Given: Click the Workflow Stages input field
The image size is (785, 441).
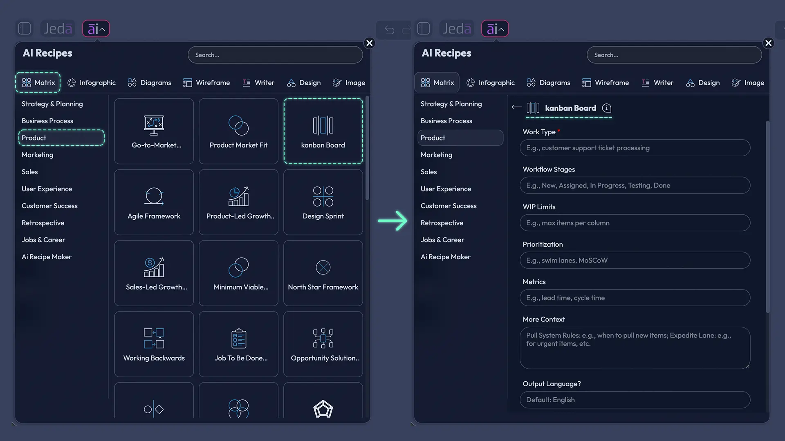Looking at the screenshot, I should click(635, 185).
